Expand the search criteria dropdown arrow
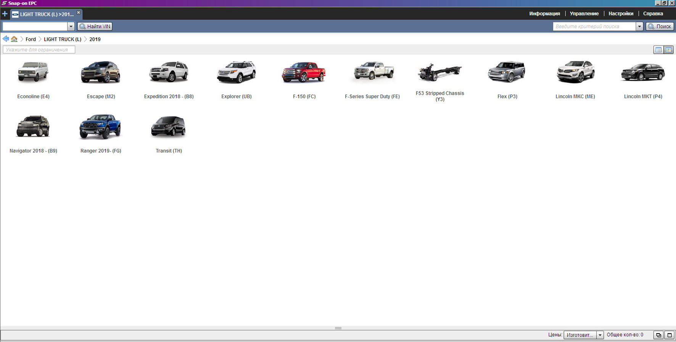This screenshot has width=676, height=342. coord(639,26)
